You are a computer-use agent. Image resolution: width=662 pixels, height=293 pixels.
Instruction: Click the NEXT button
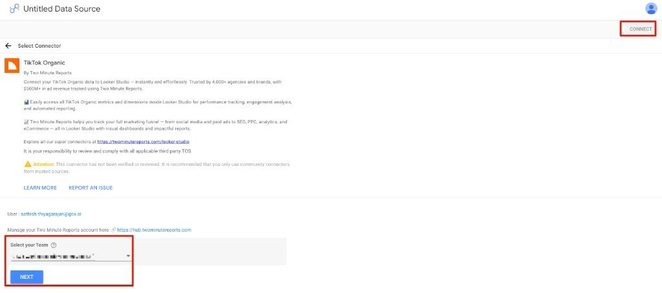pyautogui.click(x=27, y=277)
